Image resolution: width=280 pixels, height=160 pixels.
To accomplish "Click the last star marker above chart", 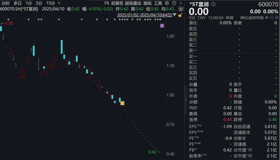I will click(x=160, y=19).
